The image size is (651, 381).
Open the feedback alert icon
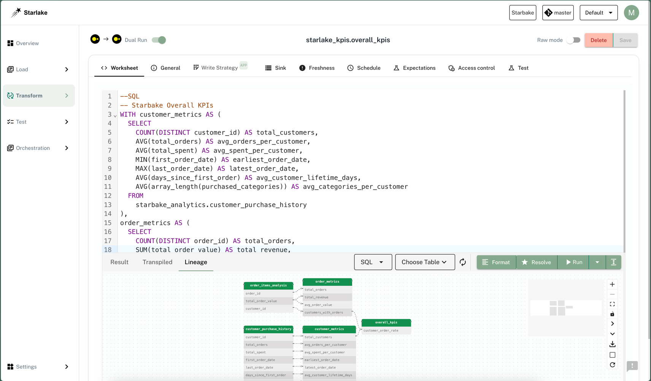pyautogui.click(x=632, y=366)
